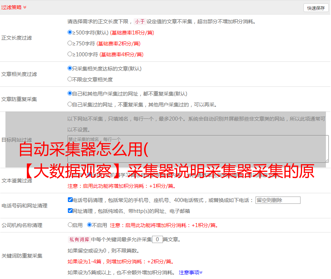
Task: Select 自己和其他用户采集过的网址 no-repeat option
Action: pyautogui.click(x=70, y=93)
